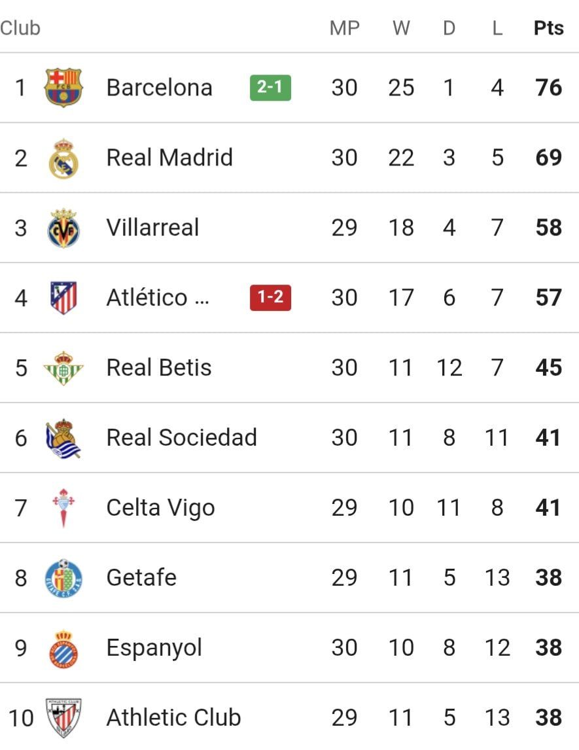Click the Barcelona club crest
Viewport: 579px width, 750px height.
tap(63, 88)
